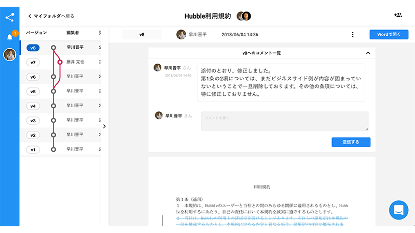Screen dimensions: 415x233
Task: Click the collaborator avatars next to the title
Action: coord(244,16)
